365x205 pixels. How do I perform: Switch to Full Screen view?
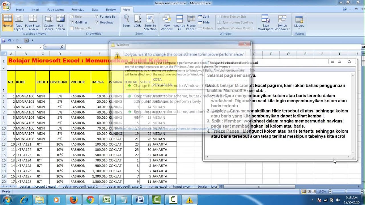tap(60, 22)
